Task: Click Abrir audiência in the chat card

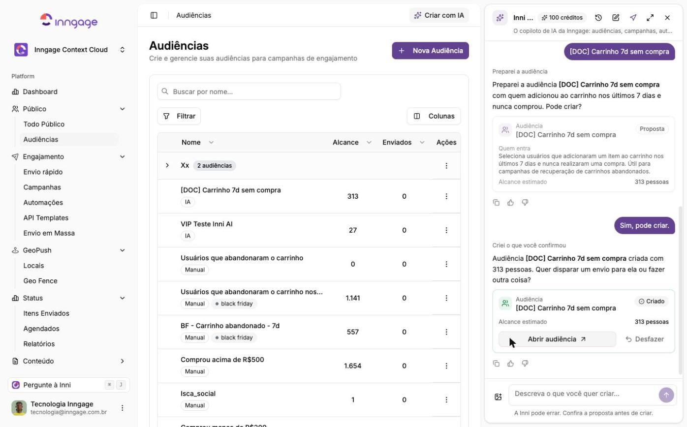Action: (x=557, y=339)
